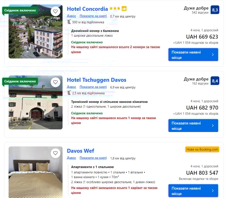Open the 8,3 review score badge
232x198 pixels.
(215, 10)
